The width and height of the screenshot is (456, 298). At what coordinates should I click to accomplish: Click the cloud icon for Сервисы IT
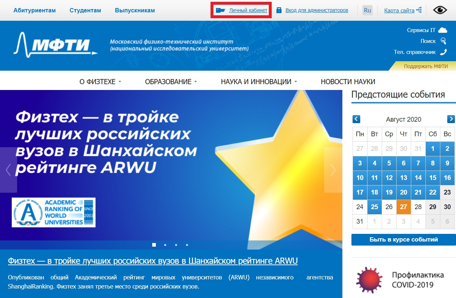click(x=443, y=30)
